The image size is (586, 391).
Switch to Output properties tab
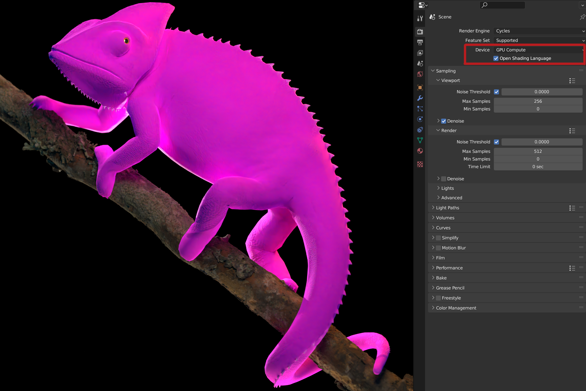coord(420,42)
